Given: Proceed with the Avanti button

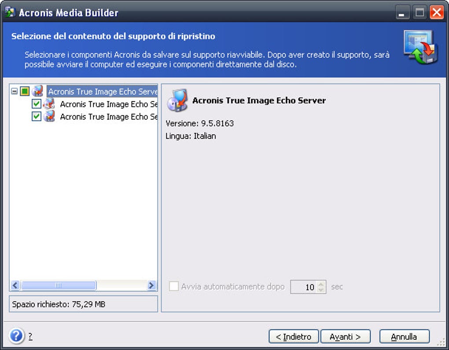Looking at the screenshot, I should pyautogui.click(x=346, y=336).
